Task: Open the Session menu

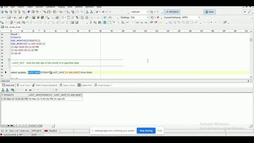Action: tap(39, 7)
